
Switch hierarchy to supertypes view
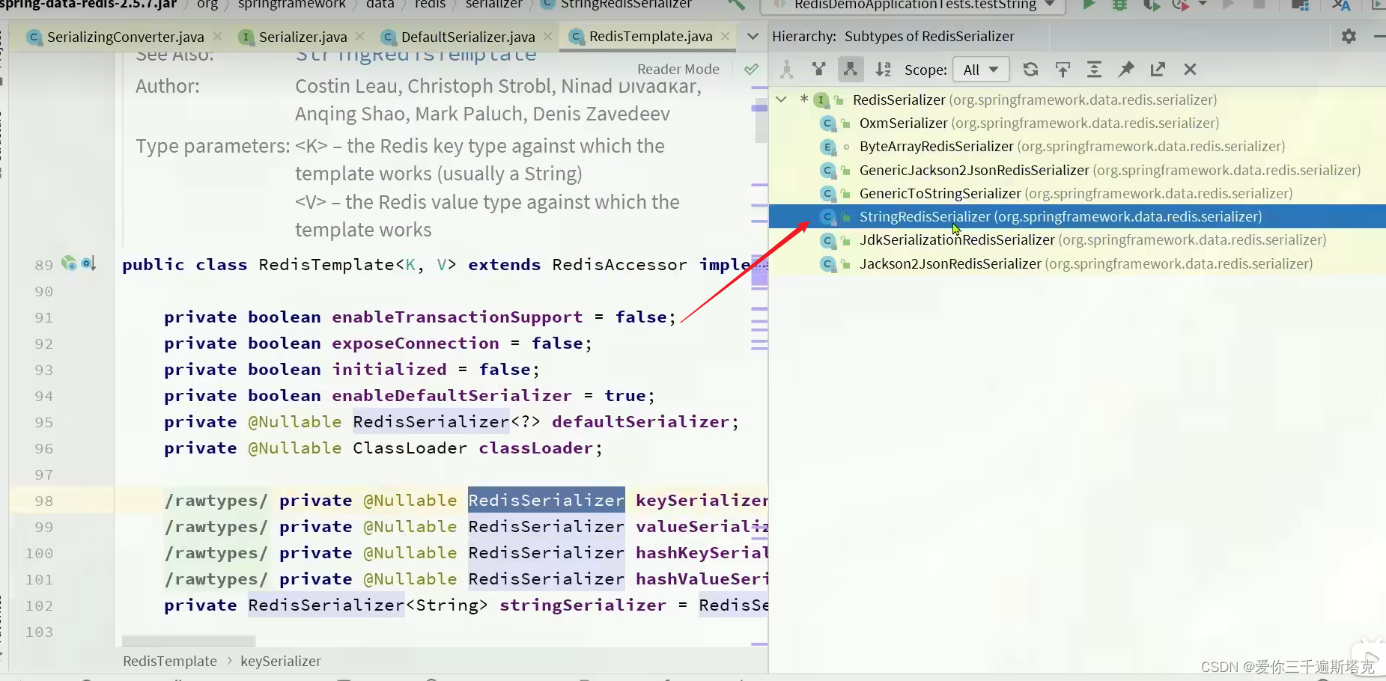click(820, 69)
